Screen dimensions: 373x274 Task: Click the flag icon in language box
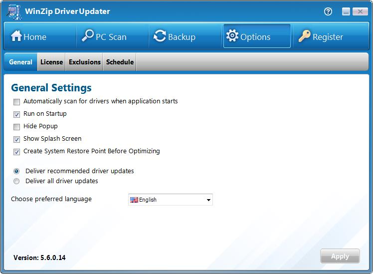(134, 200)
